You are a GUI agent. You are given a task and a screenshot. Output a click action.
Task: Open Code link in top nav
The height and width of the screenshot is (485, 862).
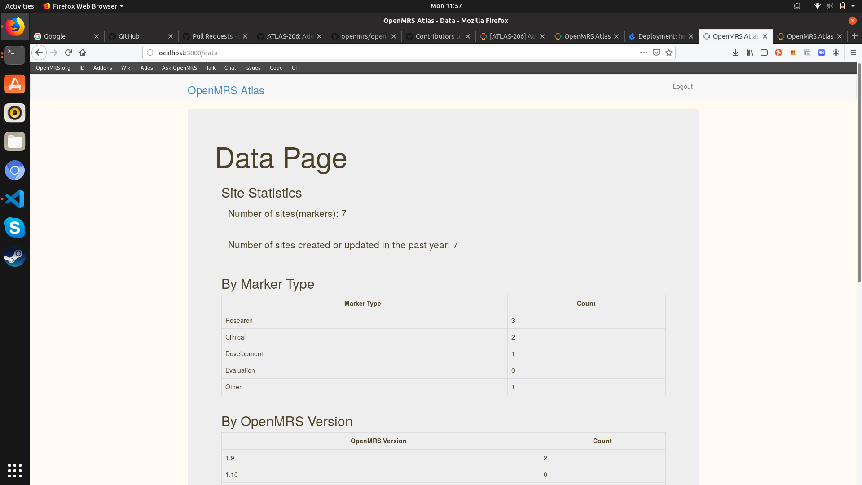276,68
